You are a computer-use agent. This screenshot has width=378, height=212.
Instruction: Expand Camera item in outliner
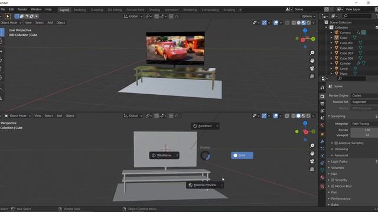pyautogui.click(x=331, y=32)
